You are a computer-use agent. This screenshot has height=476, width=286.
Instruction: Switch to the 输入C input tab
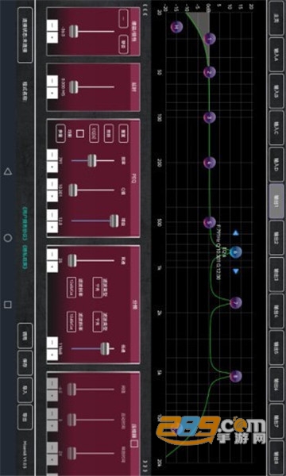click(276, 127)
